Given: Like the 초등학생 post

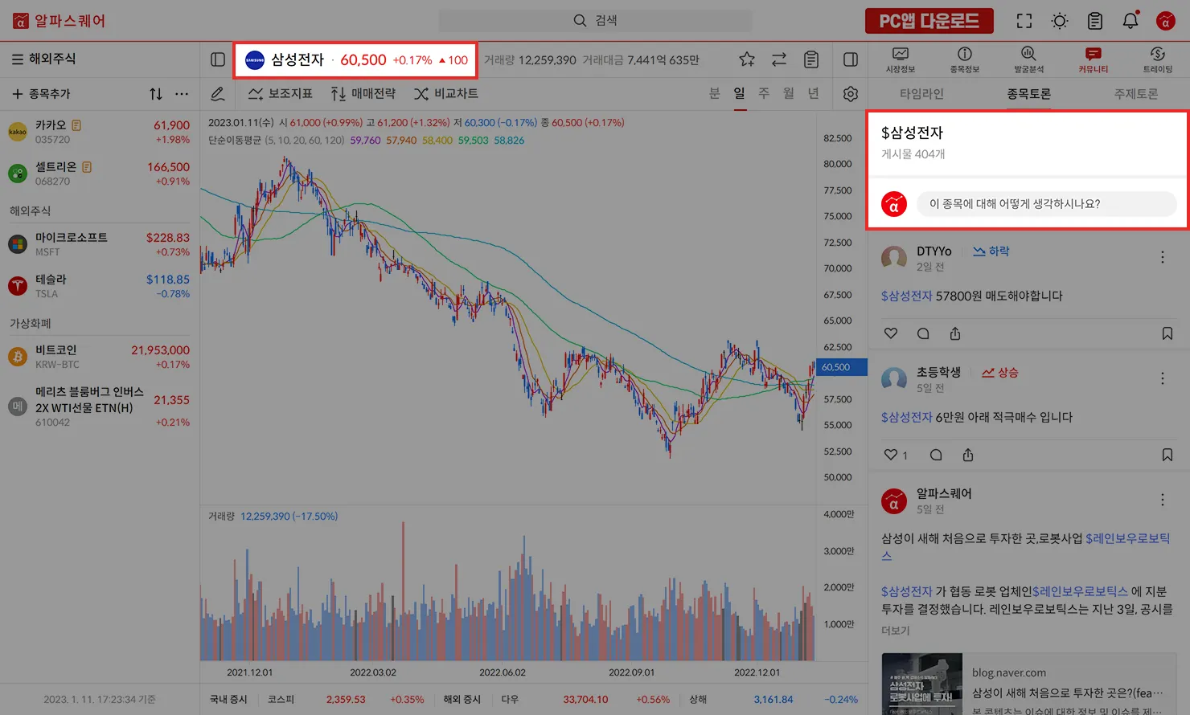Looking at the screenshot, I should 891,455.
